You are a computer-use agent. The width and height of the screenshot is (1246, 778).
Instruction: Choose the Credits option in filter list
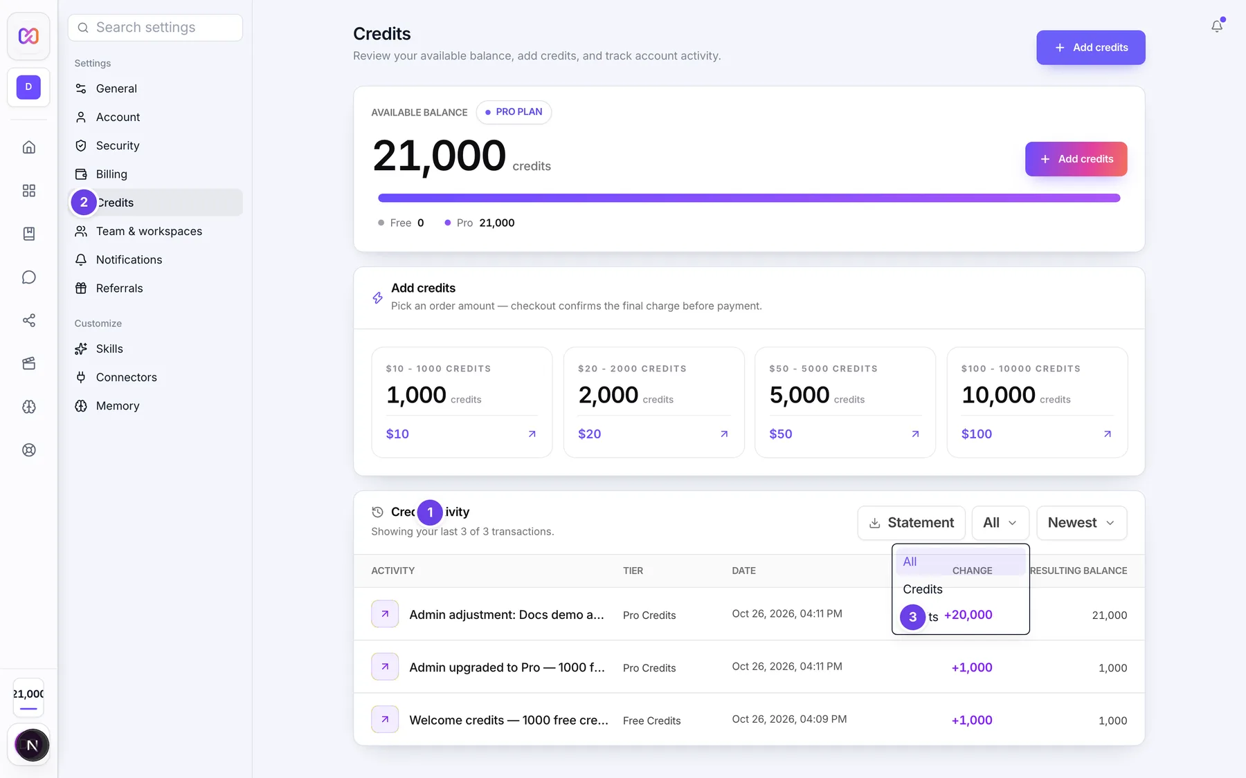tap(960, 589)
